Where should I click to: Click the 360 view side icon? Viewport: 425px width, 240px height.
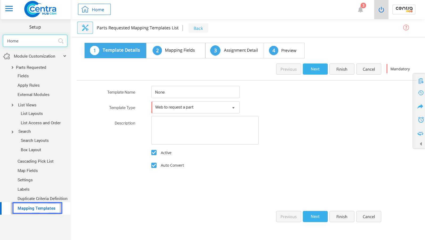(x=420, y=133)
